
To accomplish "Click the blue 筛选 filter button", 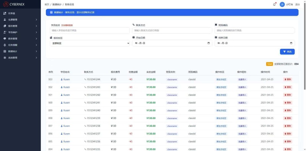I will click(287, 52).
